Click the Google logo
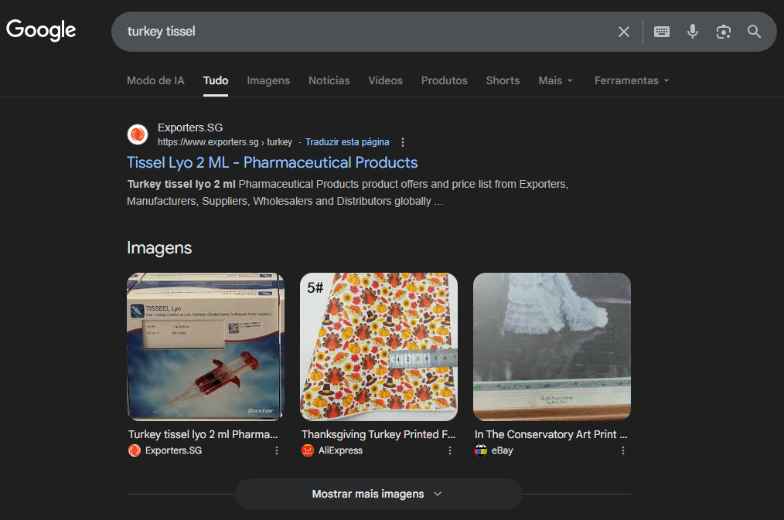The height and width of the screenshot is (520, 784). click(x=41, y=30)
